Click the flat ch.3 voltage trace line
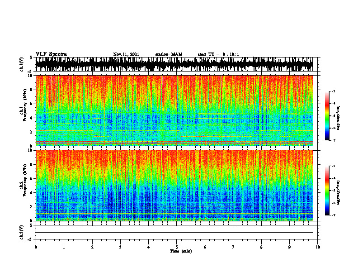 [174, 232]
